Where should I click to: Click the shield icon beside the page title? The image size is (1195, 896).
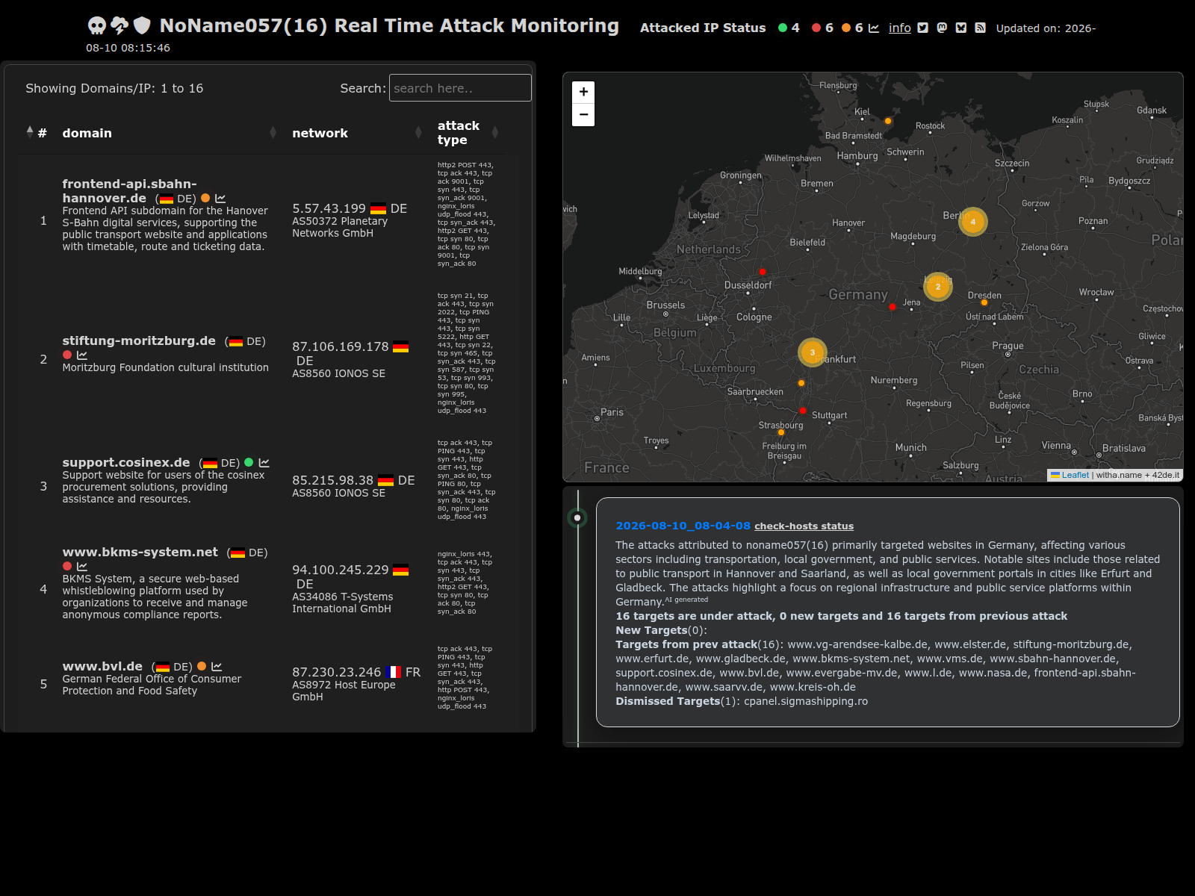coord(142,26)
